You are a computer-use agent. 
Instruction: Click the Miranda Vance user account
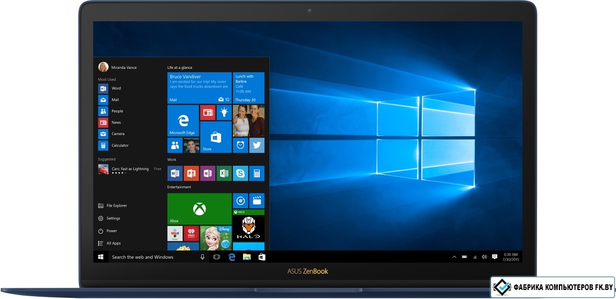pos(118,67)
